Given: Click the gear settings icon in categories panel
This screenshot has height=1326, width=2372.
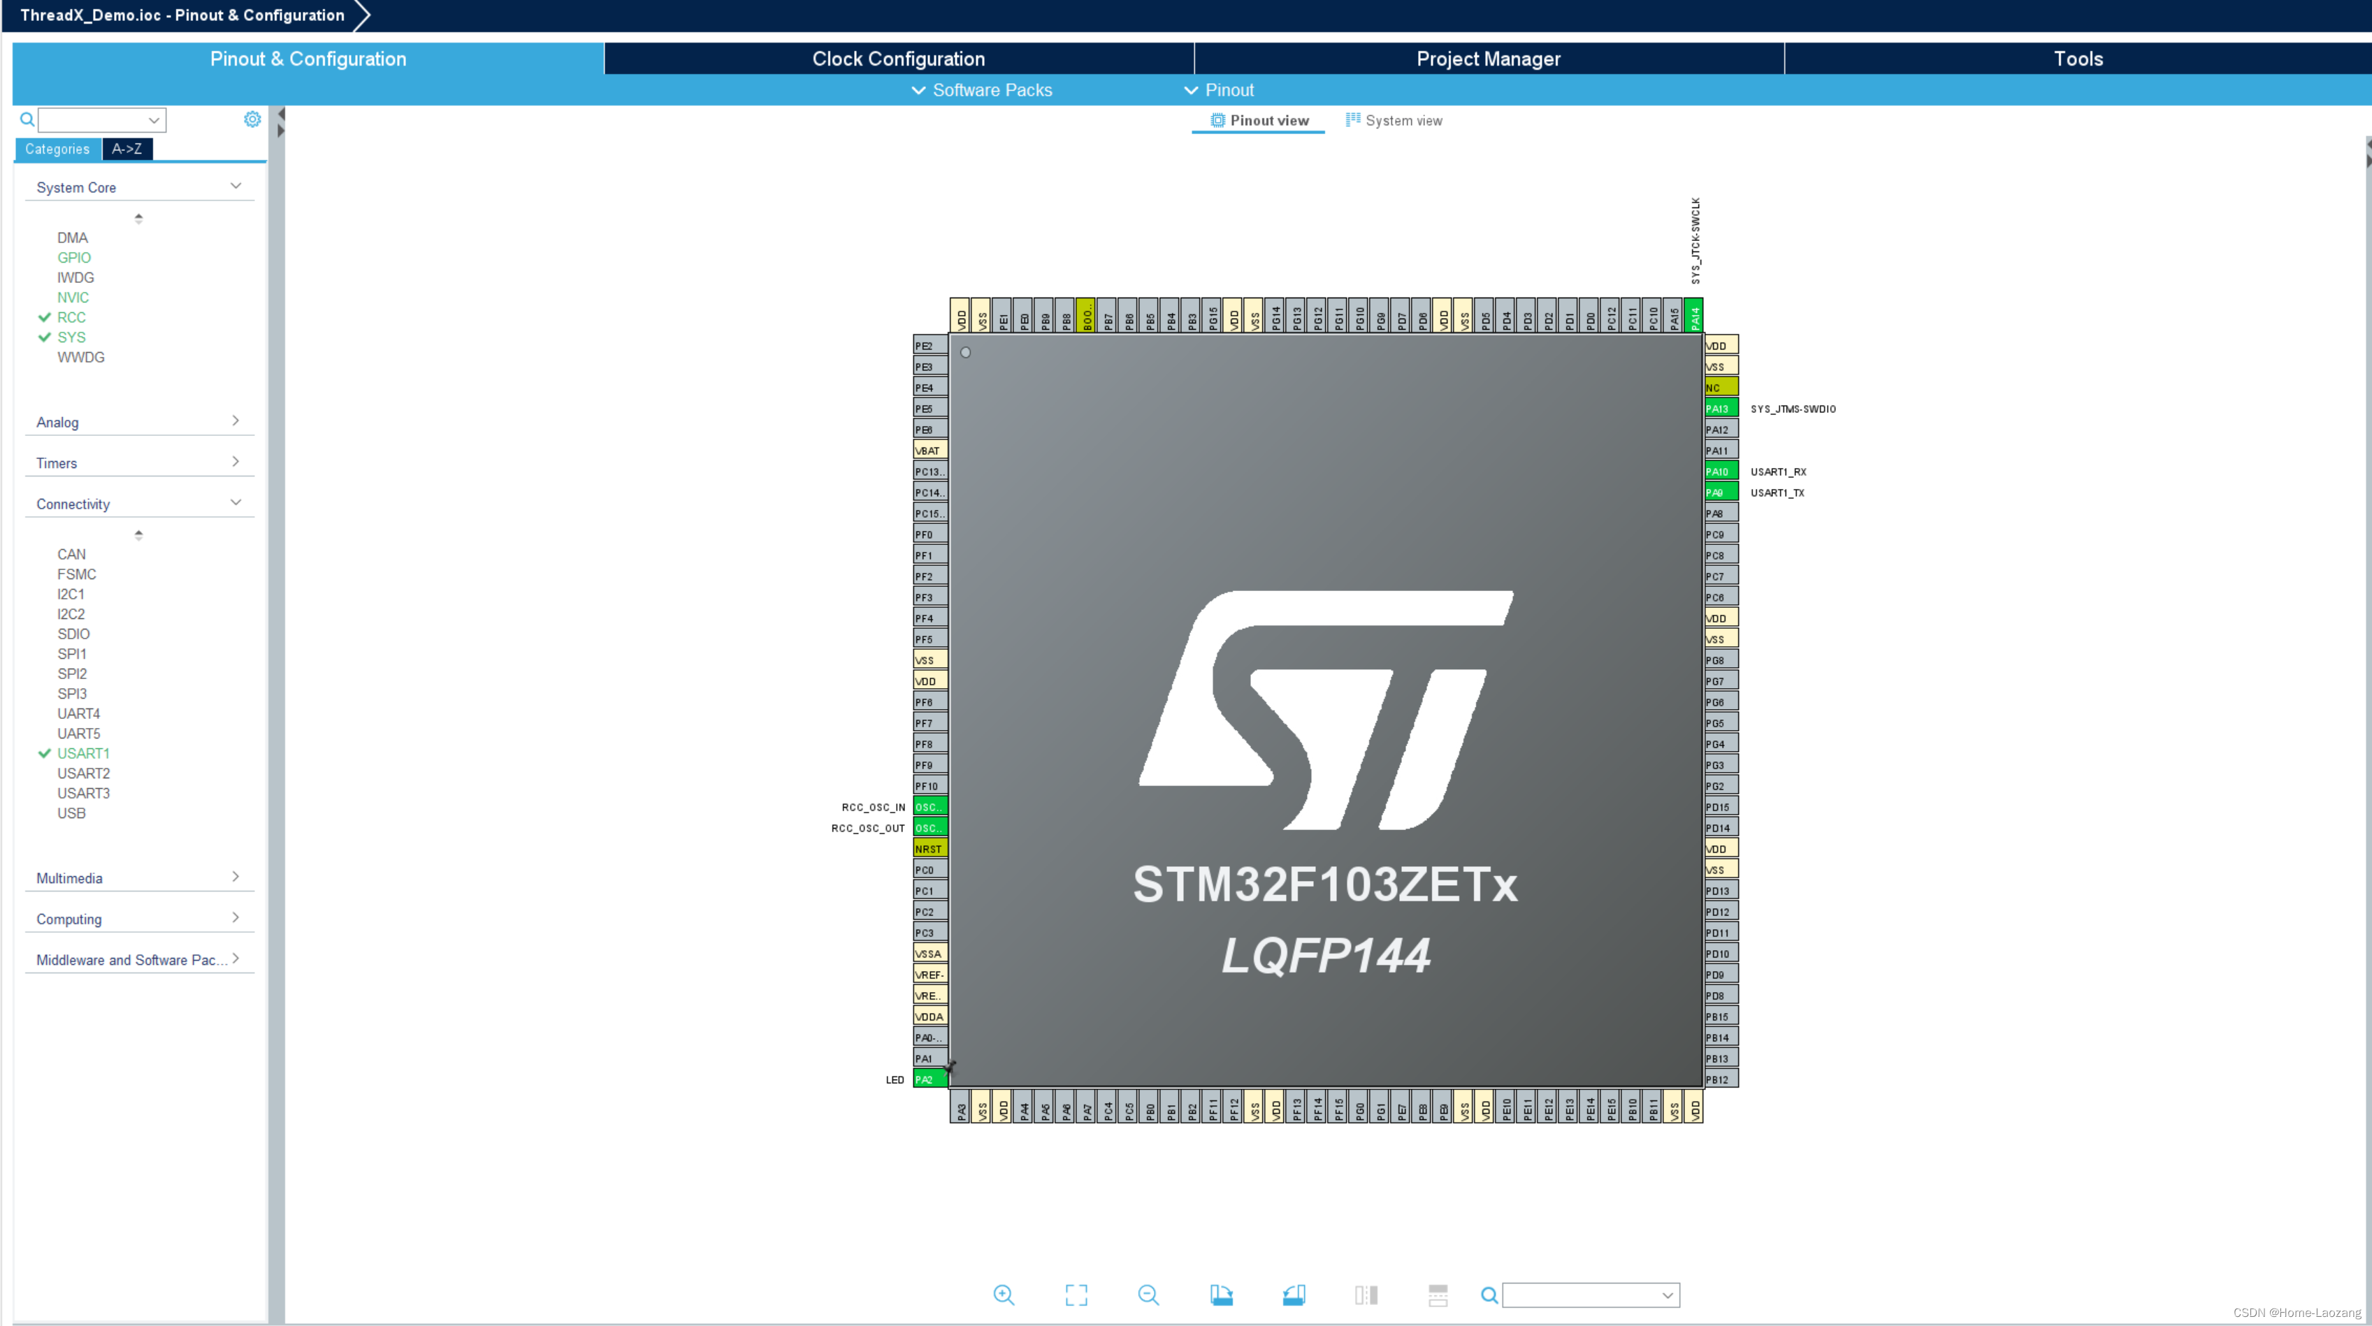Looking at the screenshot, I should (x=252, y=119).
